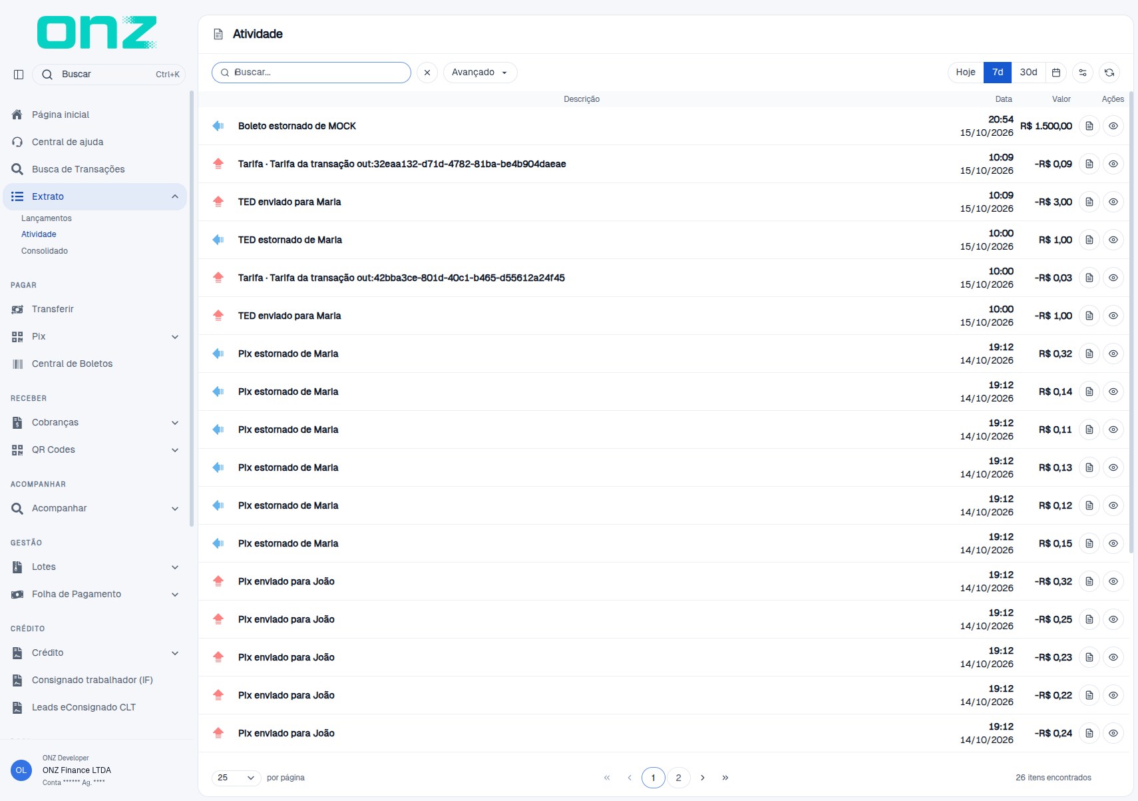Jump to the last page
This screenshot has width=1138, height=801.
(x=725, y=778)
